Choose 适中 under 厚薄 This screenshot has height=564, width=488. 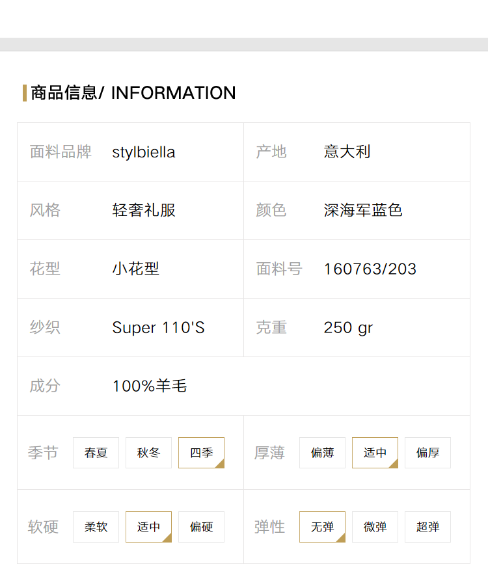(375, 453)
